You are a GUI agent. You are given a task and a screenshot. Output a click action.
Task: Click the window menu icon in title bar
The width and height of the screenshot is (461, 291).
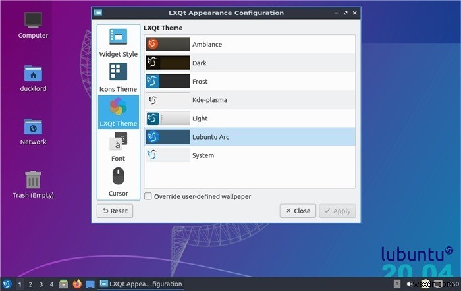click(x=98, y=13)
